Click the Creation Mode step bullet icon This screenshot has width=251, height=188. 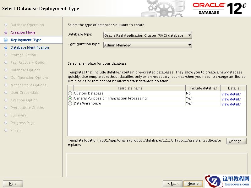click(x=6, y=32)
